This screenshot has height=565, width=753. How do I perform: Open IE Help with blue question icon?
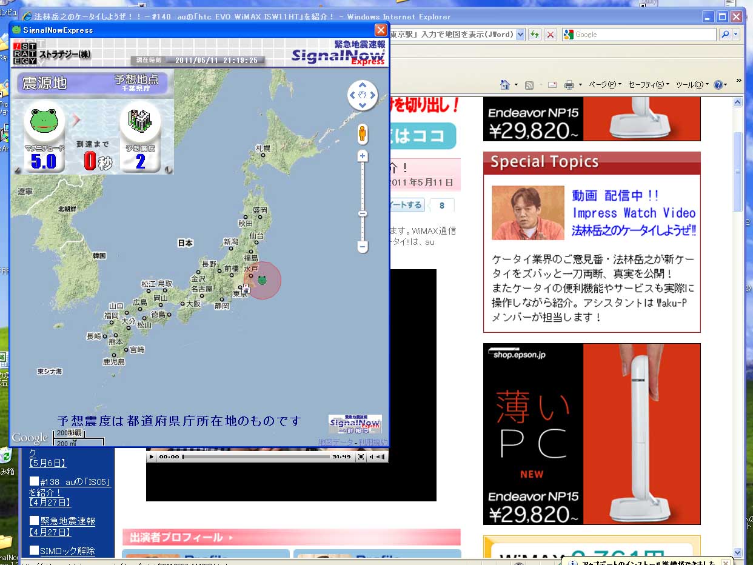718,85
